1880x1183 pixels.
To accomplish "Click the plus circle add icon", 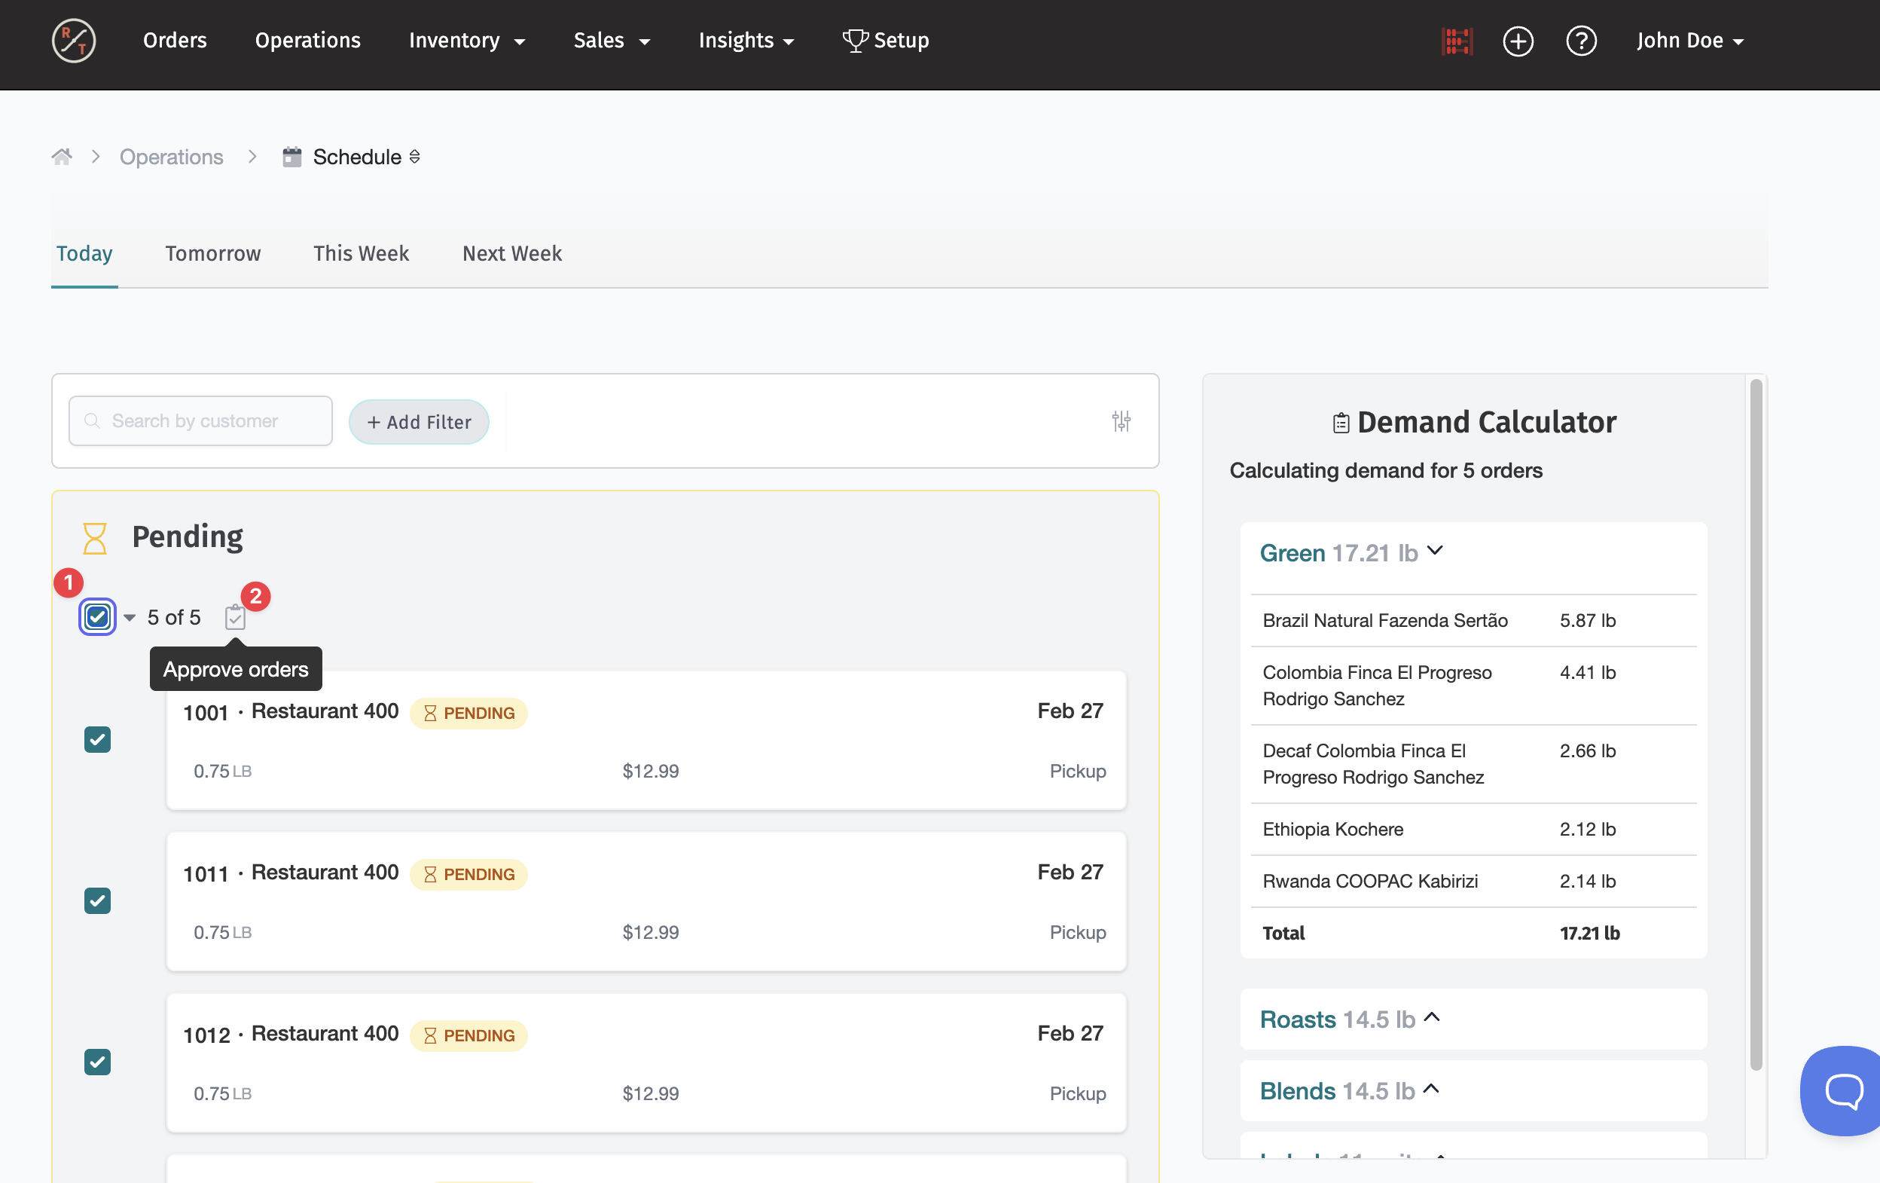I will pos(1518,41).
